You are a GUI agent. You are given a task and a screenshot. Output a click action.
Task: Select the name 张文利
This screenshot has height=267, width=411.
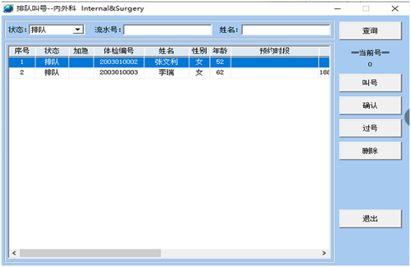click(166, 62)
